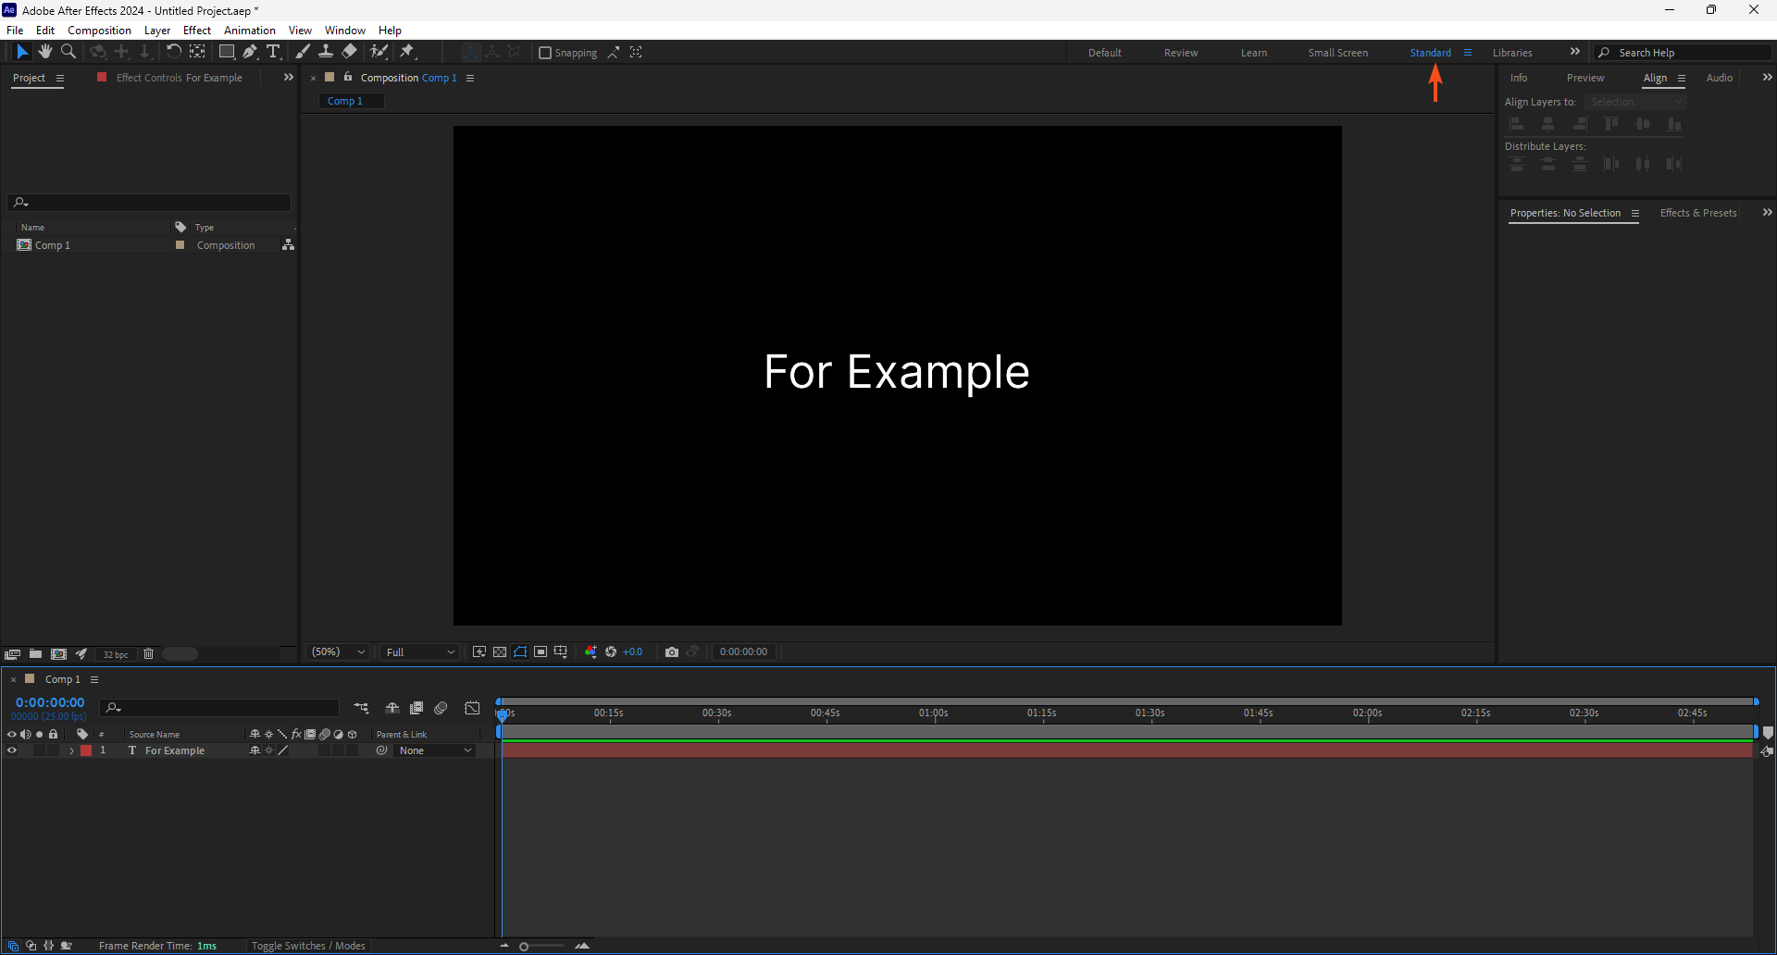1777x955 pixels.
Task: Open the Animation menu
Action: point(250,30)
